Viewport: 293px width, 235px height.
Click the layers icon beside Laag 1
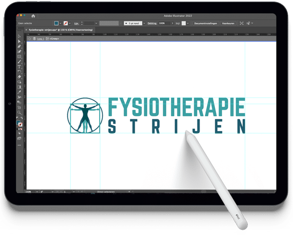pyautogui.click(x=35, y=39)
